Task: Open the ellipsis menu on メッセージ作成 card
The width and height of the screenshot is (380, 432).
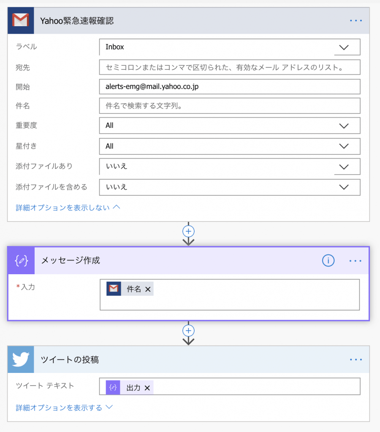Action: click(x=356, y=261)
